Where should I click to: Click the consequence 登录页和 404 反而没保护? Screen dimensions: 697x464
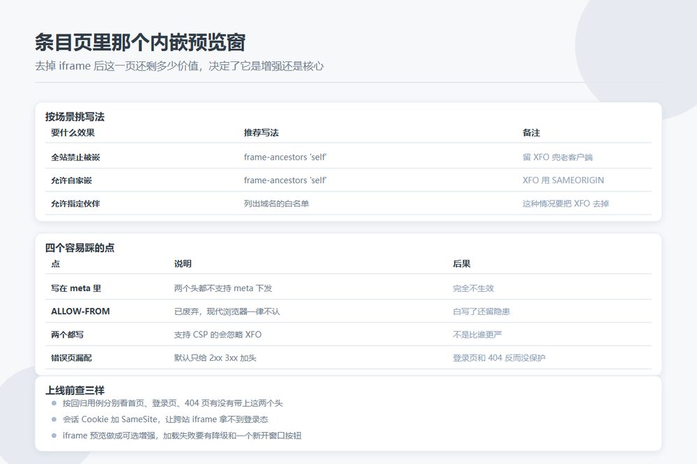(x=499, y=358)
